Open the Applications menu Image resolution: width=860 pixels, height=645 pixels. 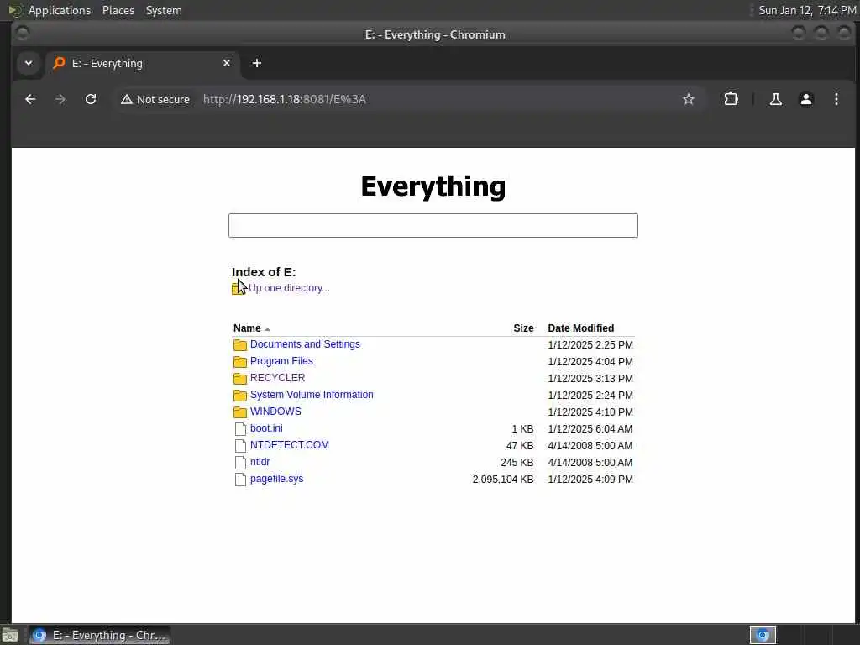click(60, 10)
